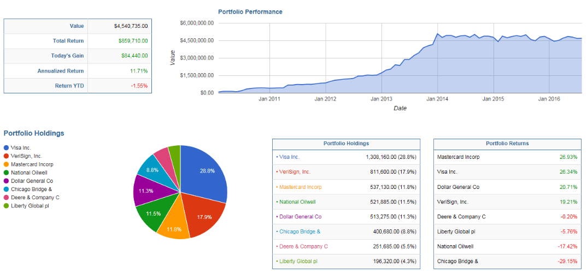Click the 19.21% VeriSign return value
Screen dimensions: 587x279
[569, 202]
